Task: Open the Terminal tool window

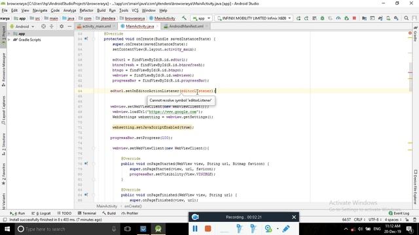Action: pyautogui.click(x=87, y=213)
